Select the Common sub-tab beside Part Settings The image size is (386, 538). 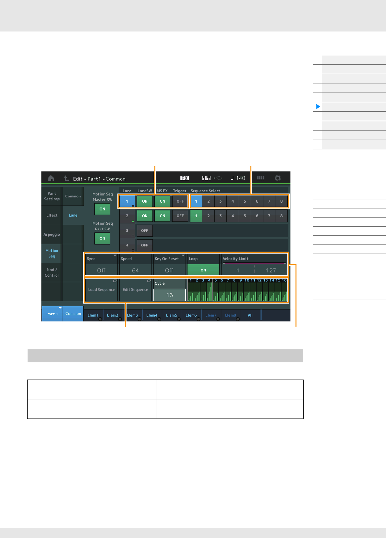click(x=73, y=196)
